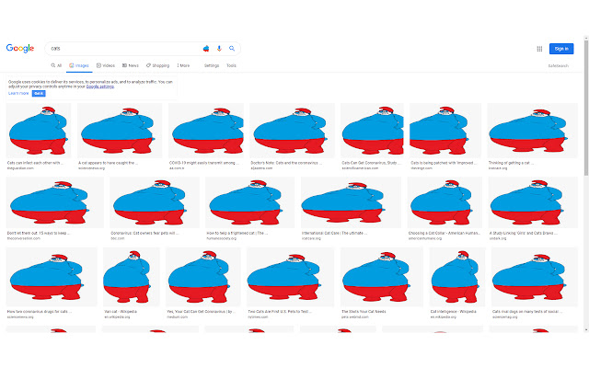Open thumbnail for Cat intelligence - Wikipedia
The height and width of the screenshot is (368, 589).
tap(457, 277)
